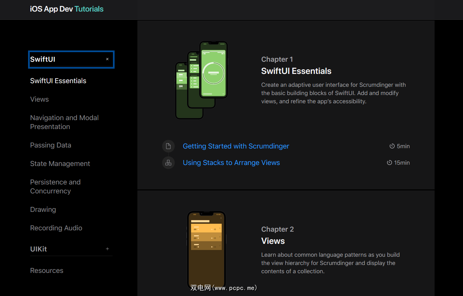Click the clock icon next to 5min
The image size is (463, 296).
coord(392,146)
